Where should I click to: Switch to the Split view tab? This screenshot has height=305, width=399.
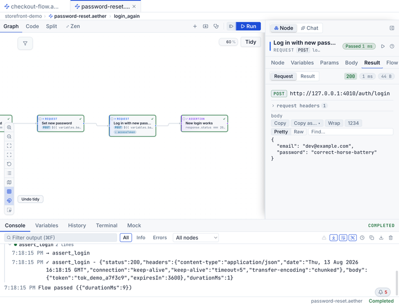click(x=52, y=26)
